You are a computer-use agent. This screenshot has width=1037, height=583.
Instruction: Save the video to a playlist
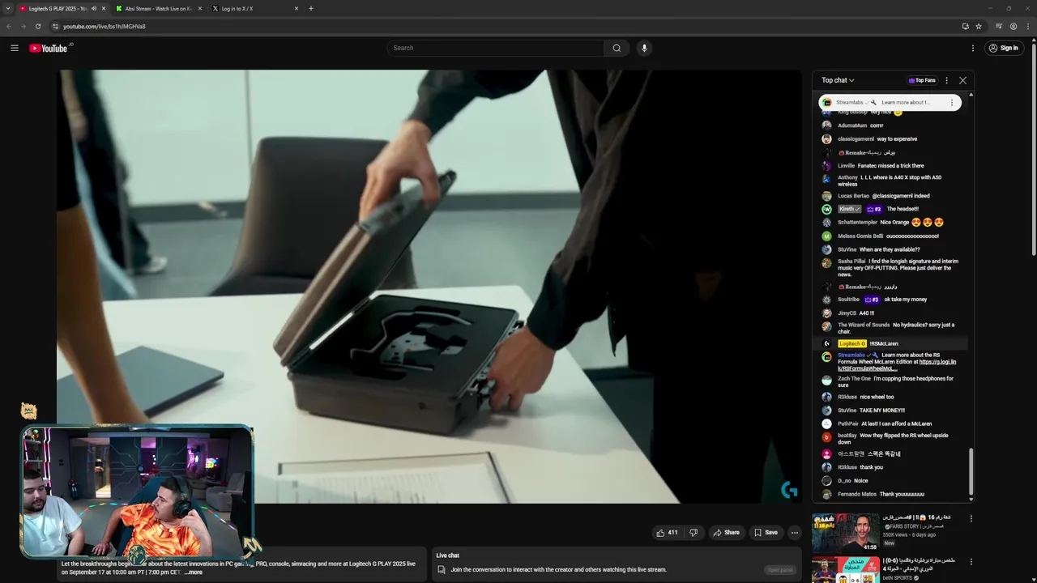(766, 532)
